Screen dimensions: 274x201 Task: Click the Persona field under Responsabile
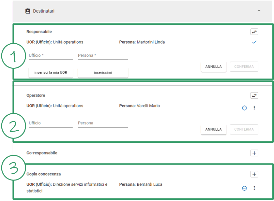(x=103, y=56)
